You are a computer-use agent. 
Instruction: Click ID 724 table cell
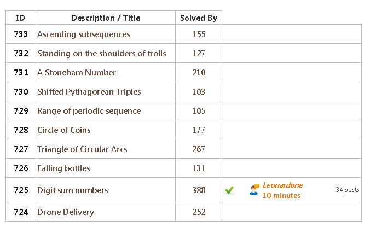click(x=21, y=212)
